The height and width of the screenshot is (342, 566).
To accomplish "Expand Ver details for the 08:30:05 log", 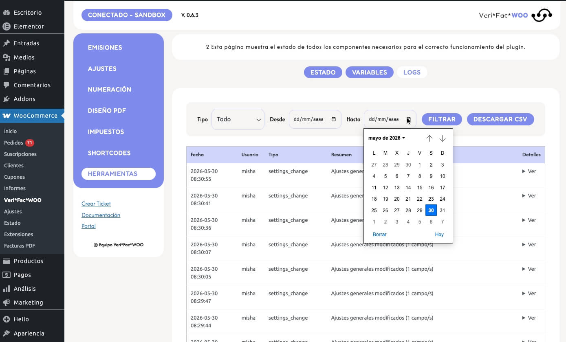I will pos(529,269).
